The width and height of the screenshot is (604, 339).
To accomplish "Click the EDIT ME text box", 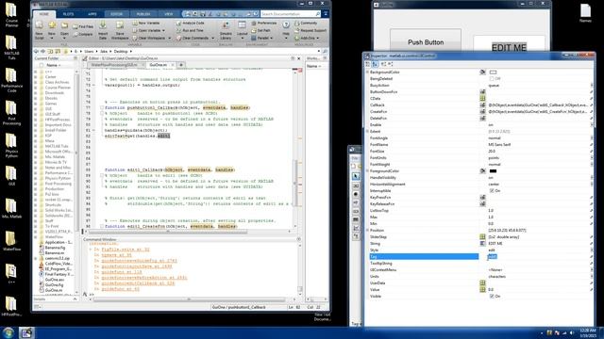I will (x=509, y=44).
